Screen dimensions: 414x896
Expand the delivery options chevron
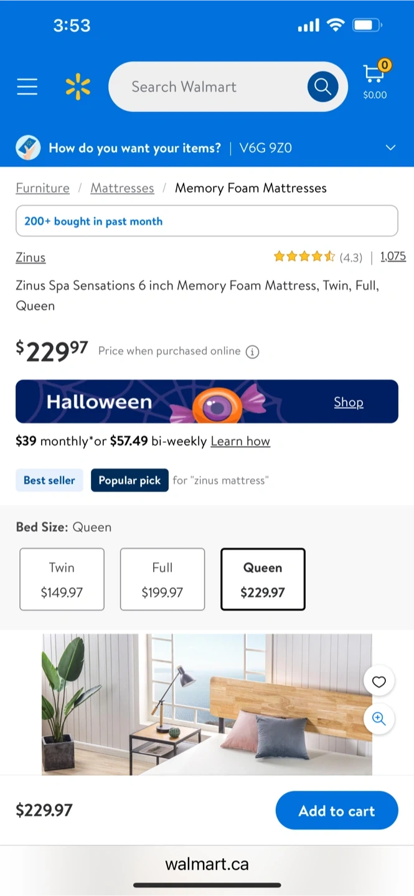pos(390,148)
